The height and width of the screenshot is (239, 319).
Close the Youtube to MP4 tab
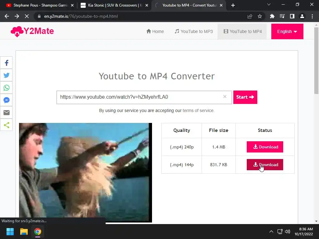[221, 6]
